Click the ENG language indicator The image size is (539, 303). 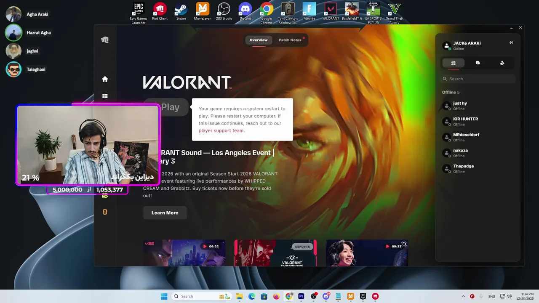[x=492, y=297]
